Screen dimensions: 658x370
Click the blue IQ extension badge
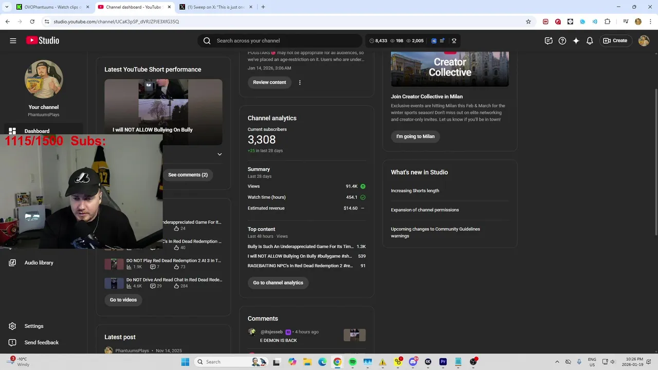tap(434, 41)
